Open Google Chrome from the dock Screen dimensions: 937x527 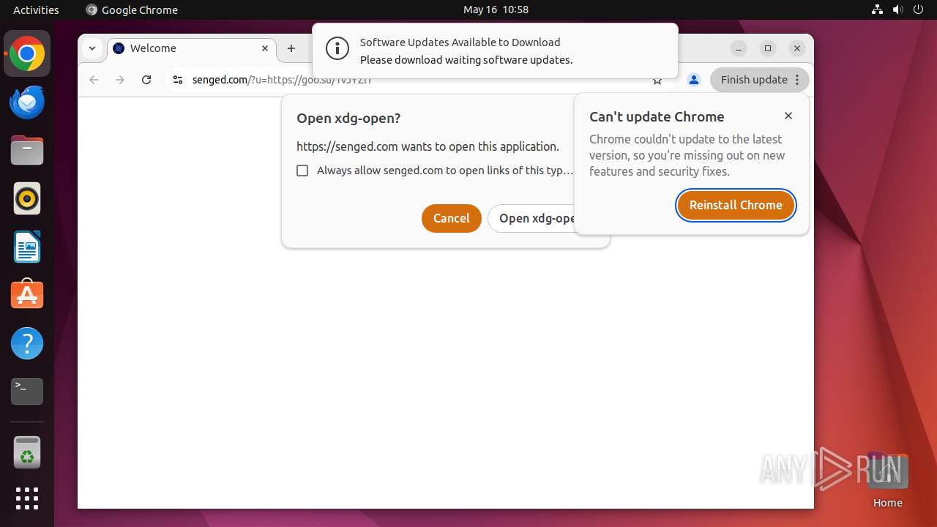point(27,53)
